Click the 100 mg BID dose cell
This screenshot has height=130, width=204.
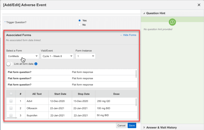[116, 108]
